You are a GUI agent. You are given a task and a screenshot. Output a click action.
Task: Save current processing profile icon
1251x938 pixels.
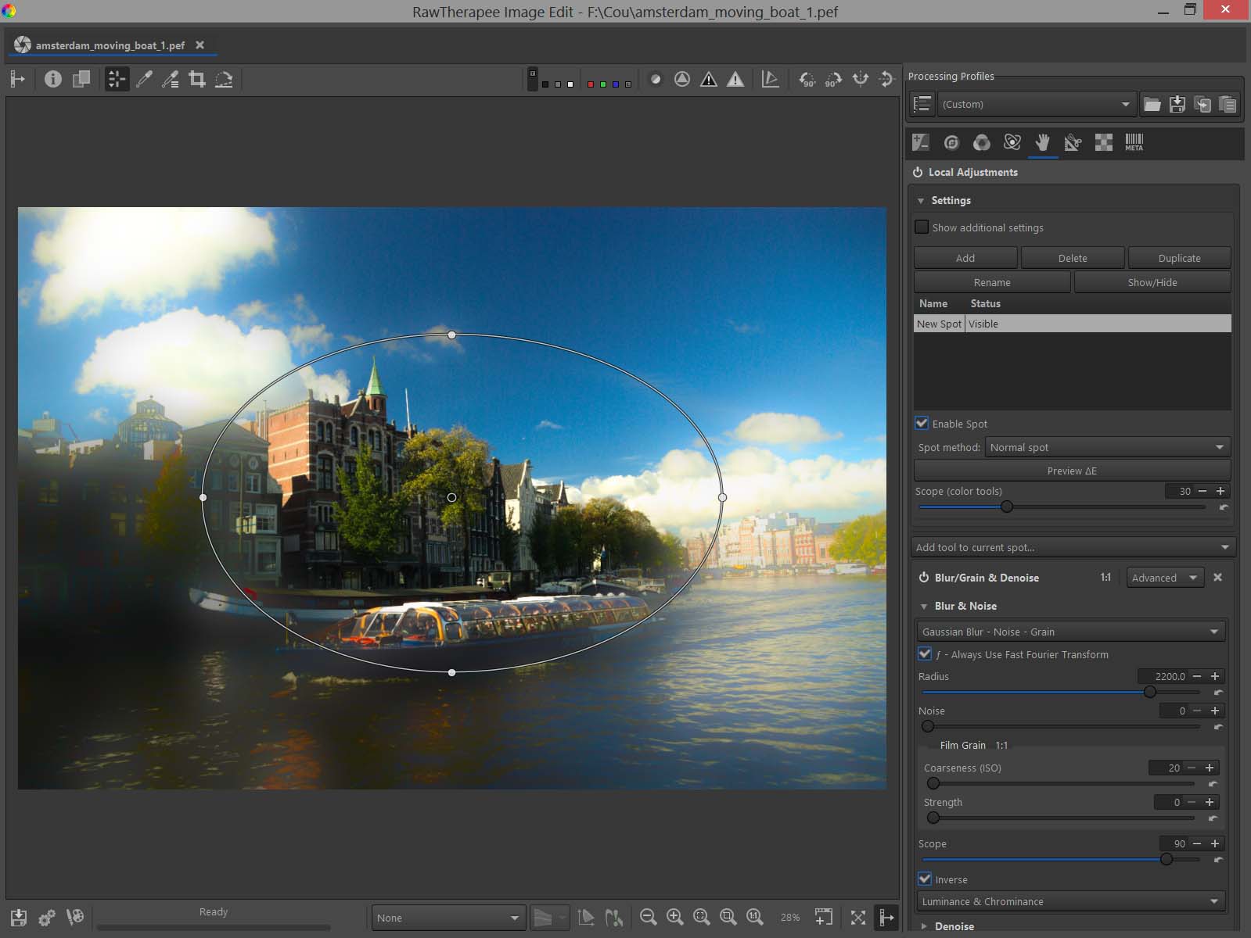pos(1177,104)
